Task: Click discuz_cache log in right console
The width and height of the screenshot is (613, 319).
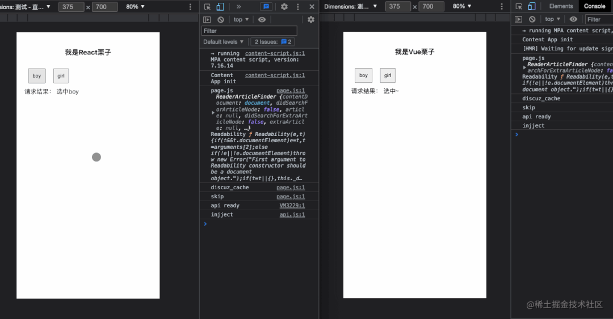Action: (541, 99)
